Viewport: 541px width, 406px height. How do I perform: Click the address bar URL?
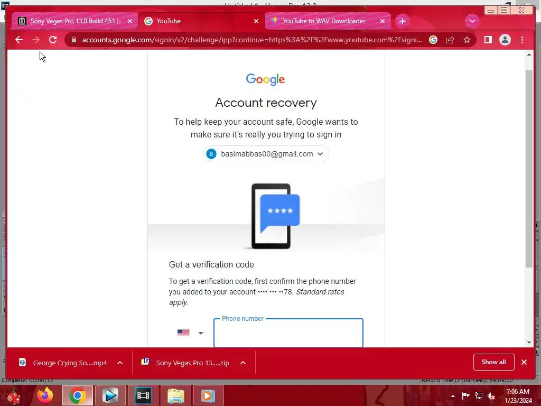[252, 40]
